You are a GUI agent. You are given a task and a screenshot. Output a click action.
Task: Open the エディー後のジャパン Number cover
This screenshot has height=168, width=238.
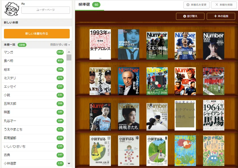point(100,117)
